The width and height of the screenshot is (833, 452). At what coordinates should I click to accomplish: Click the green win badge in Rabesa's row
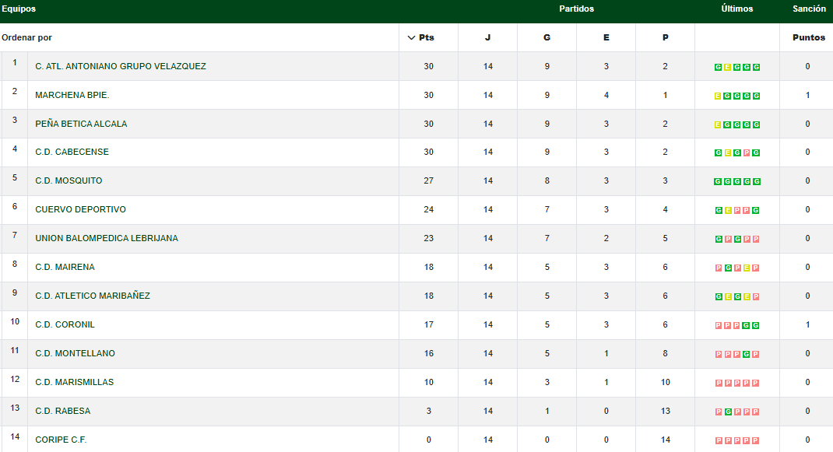728,412
